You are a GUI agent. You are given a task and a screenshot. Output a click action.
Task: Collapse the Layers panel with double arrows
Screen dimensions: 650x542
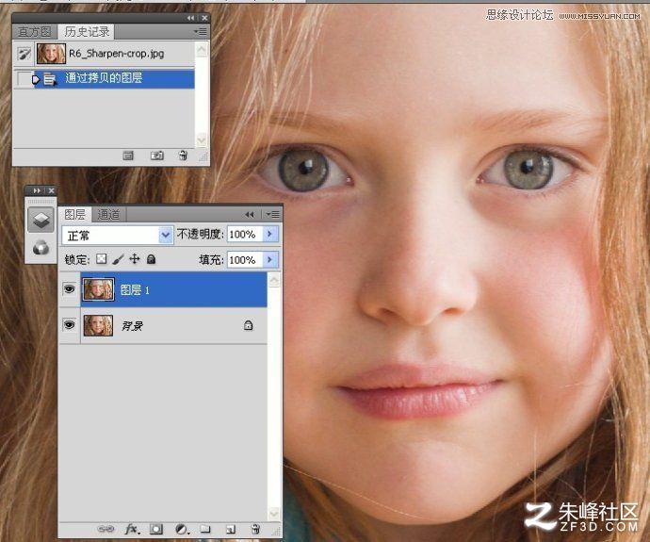tap(249, 214)
